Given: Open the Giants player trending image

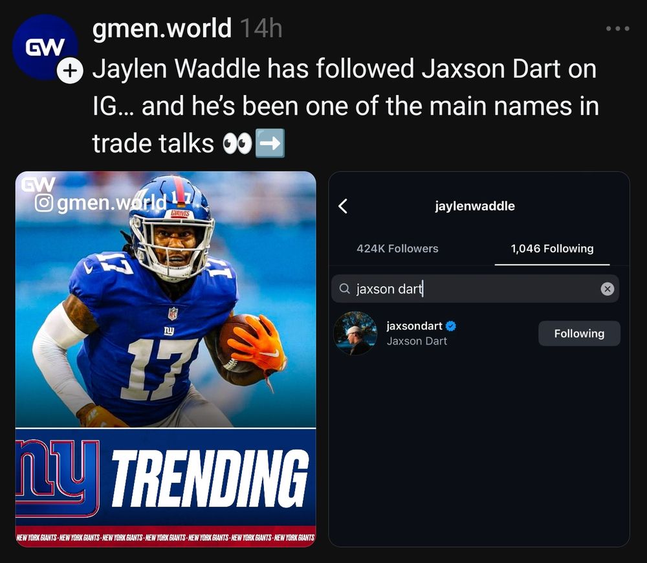Looking at the screenshot, I should click(x=166, y=359).
